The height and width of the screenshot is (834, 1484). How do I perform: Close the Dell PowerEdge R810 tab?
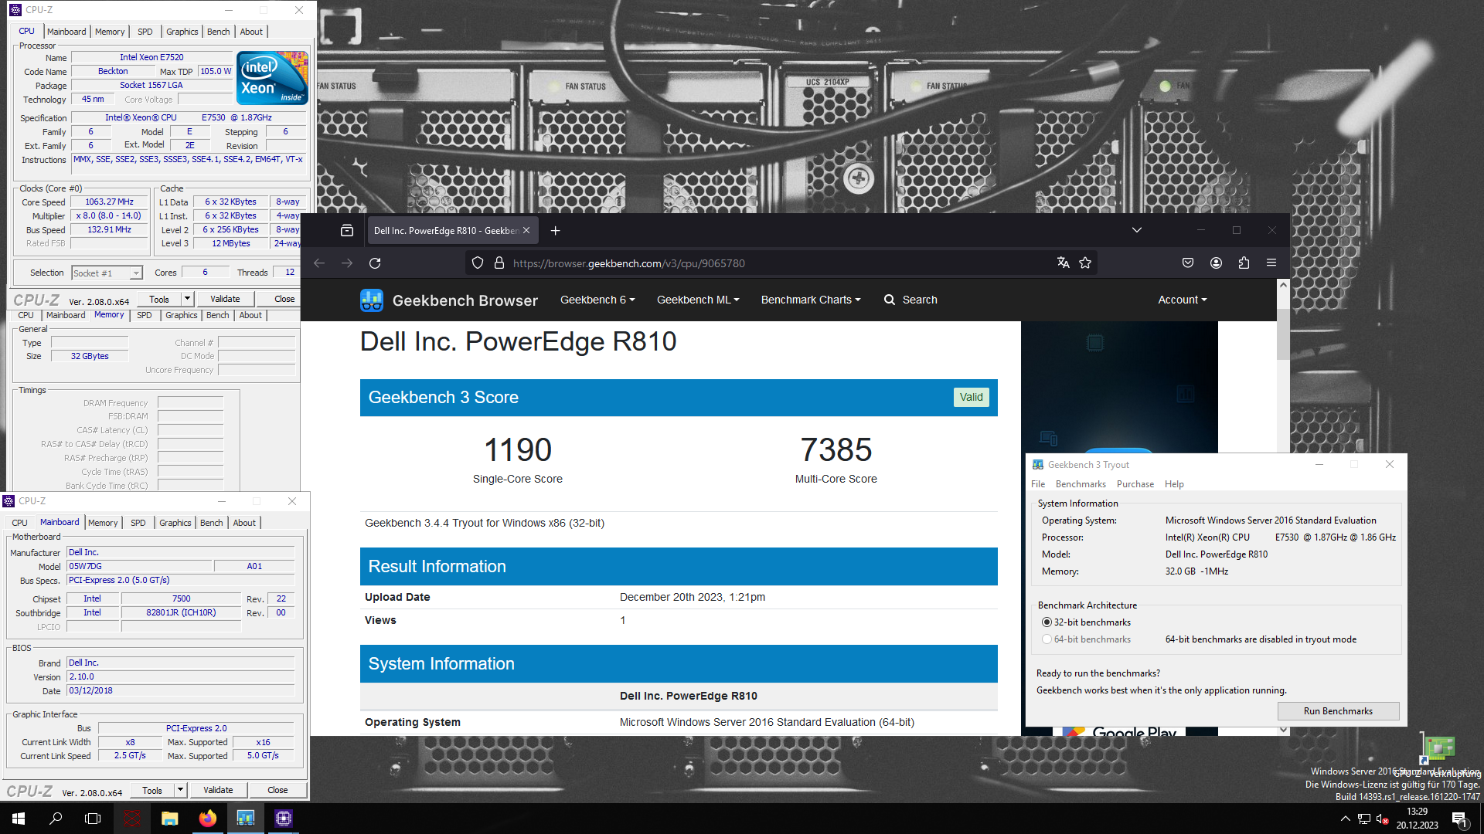point(526,230)
